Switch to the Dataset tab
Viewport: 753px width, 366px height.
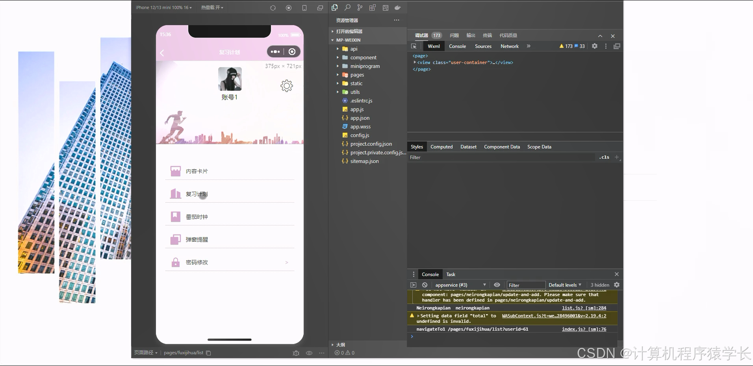click(468, 147)
